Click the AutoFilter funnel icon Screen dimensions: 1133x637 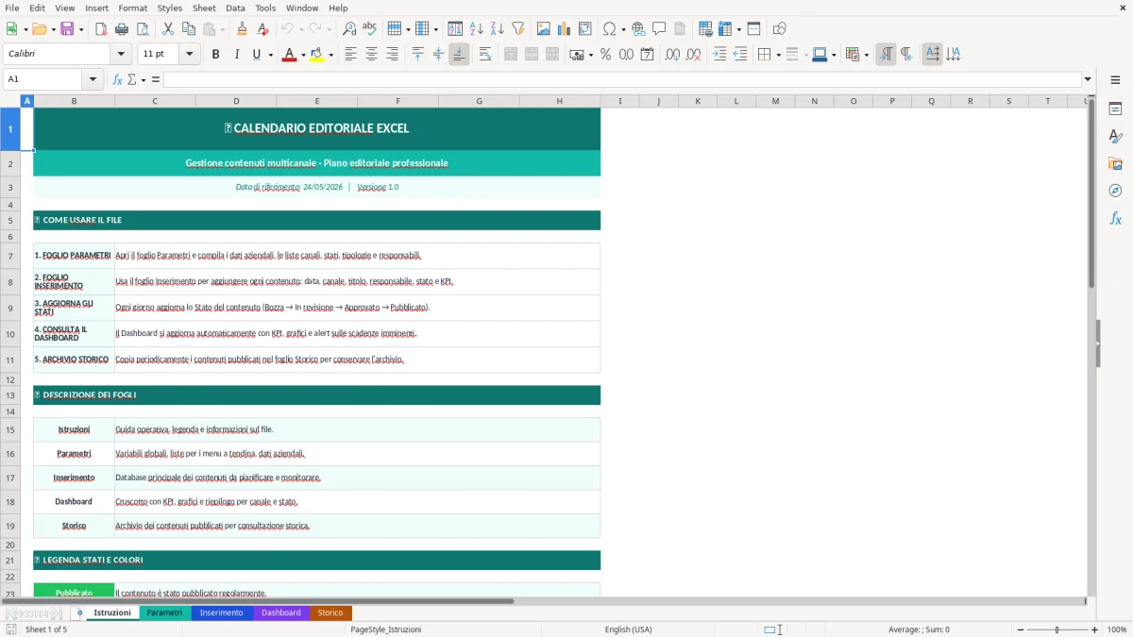(x=518, y=29)
